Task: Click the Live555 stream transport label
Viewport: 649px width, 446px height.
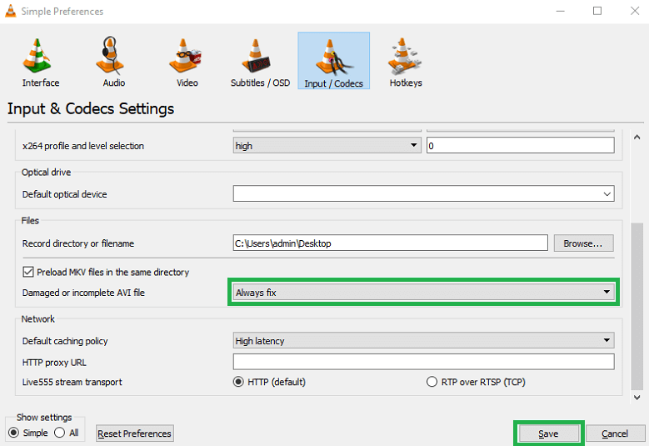Action: point(72,382)
